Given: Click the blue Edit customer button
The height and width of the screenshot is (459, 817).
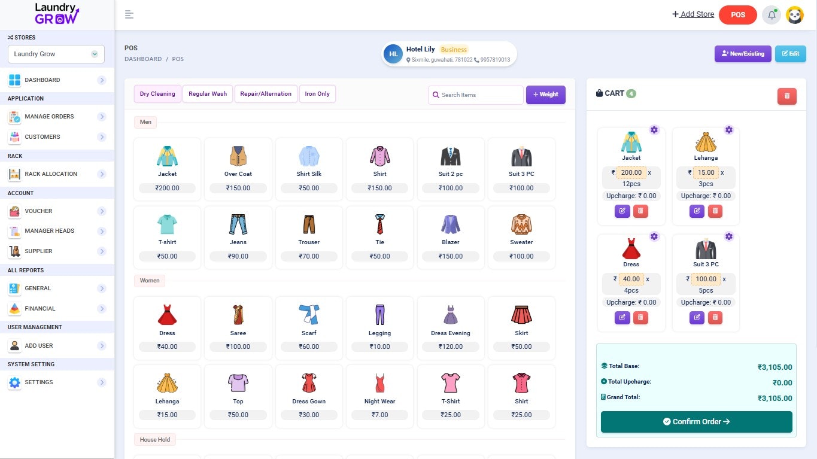Looking at the screenshot, I should (x=790, y=54).
